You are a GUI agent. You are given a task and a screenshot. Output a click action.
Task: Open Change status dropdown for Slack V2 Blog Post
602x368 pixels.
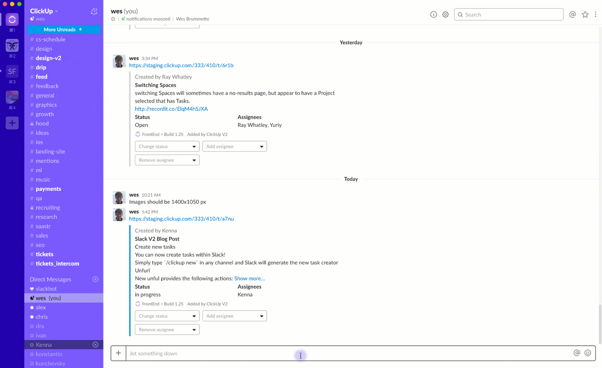tap(167, 316)
